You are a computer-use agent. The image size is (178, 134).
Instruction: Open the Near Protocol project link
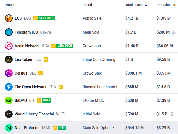27,128
